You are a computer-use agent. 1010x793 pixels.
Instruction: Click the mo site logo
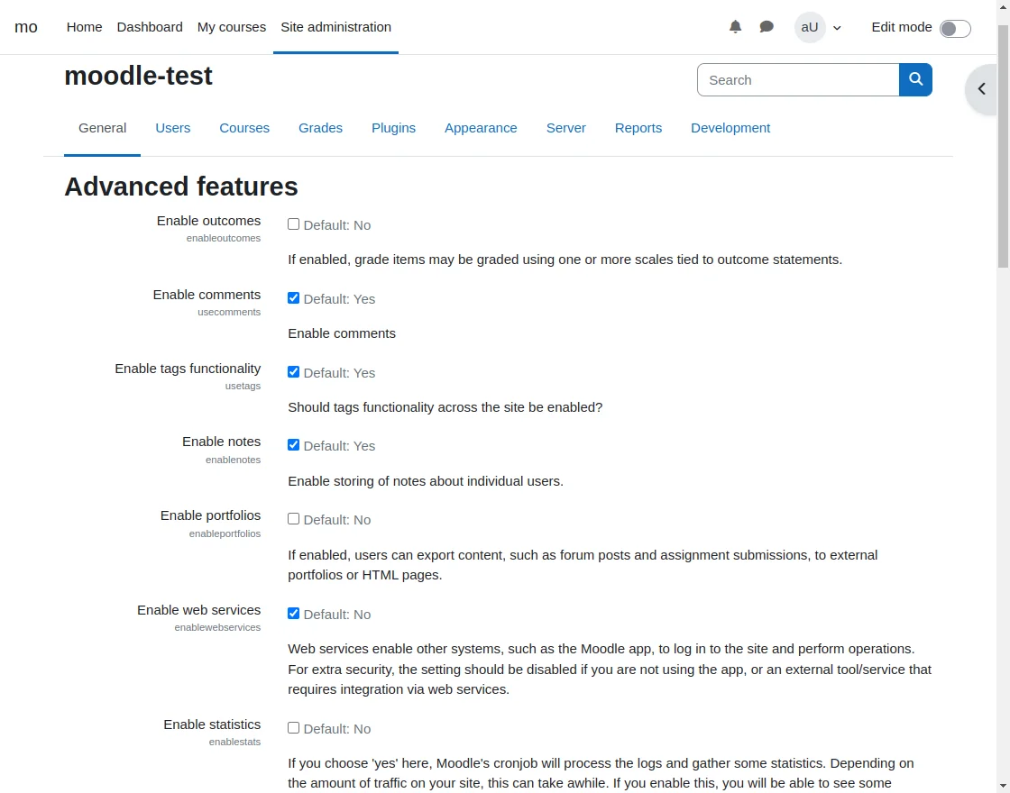click(x=26, y=27)
